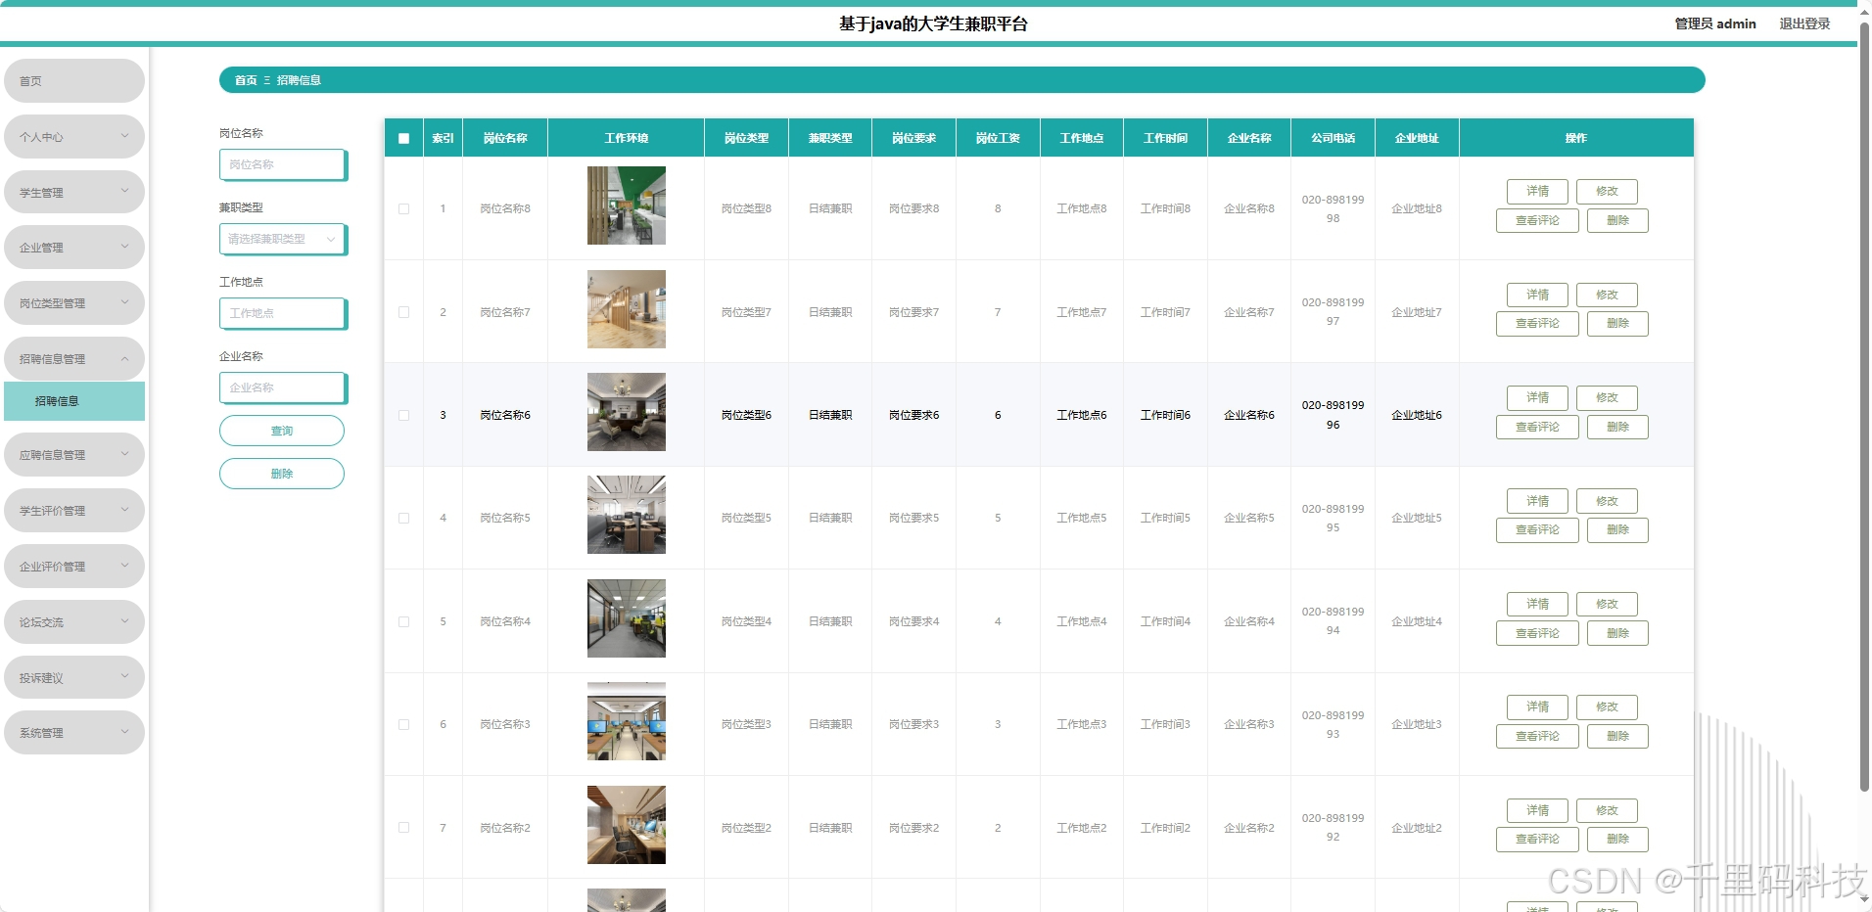Check the row checkbox for 岗位名称6
The image size is (1872, 912).
tap(403, 415)
